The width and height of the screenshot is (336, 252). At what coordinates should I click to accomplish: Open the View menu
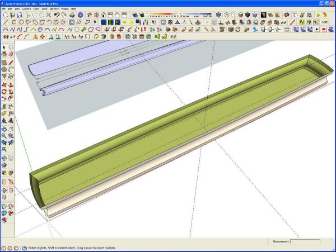click(x=17, y=9)
